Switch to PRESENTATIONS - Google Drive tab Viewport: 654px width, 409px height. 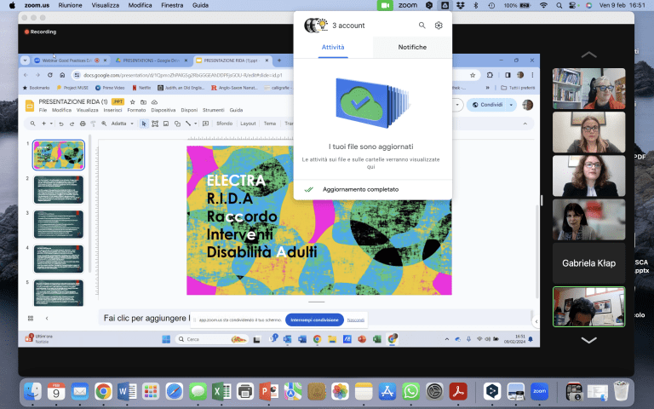tap(151, 60)
